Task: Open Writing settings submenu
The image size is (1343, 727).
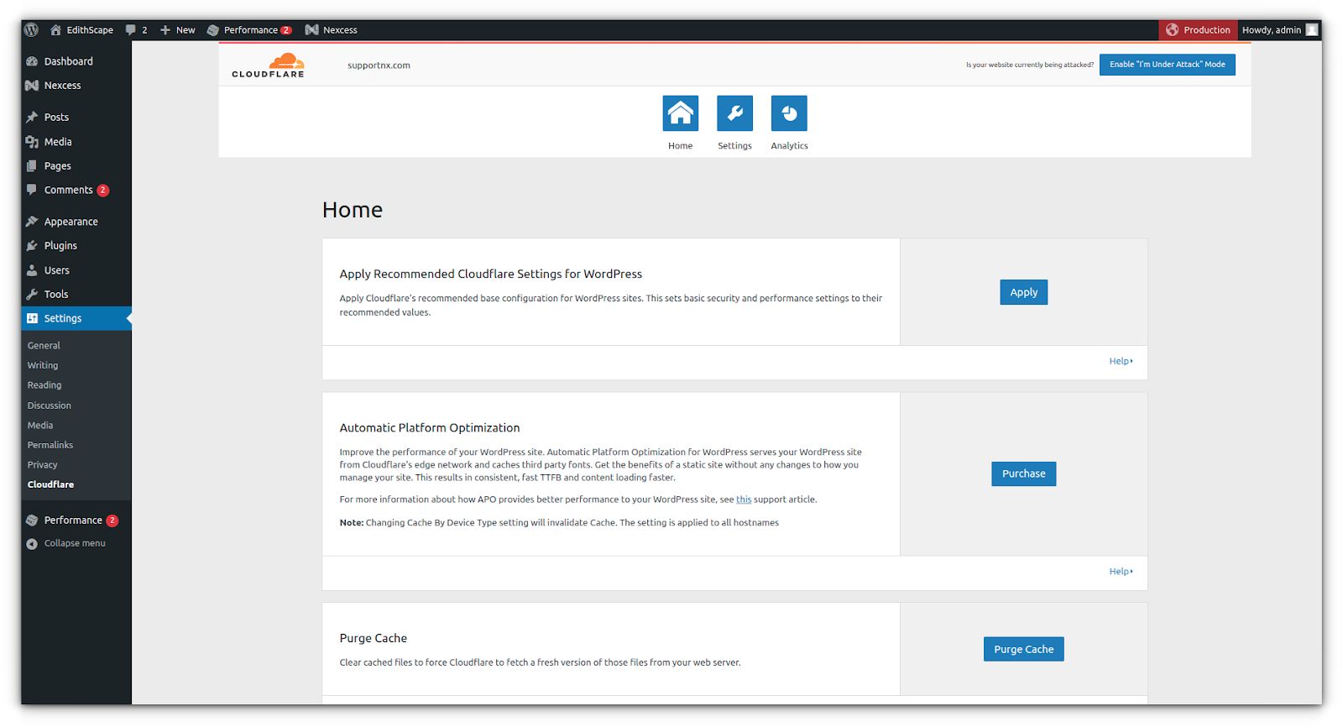Action: click(43, 365)
